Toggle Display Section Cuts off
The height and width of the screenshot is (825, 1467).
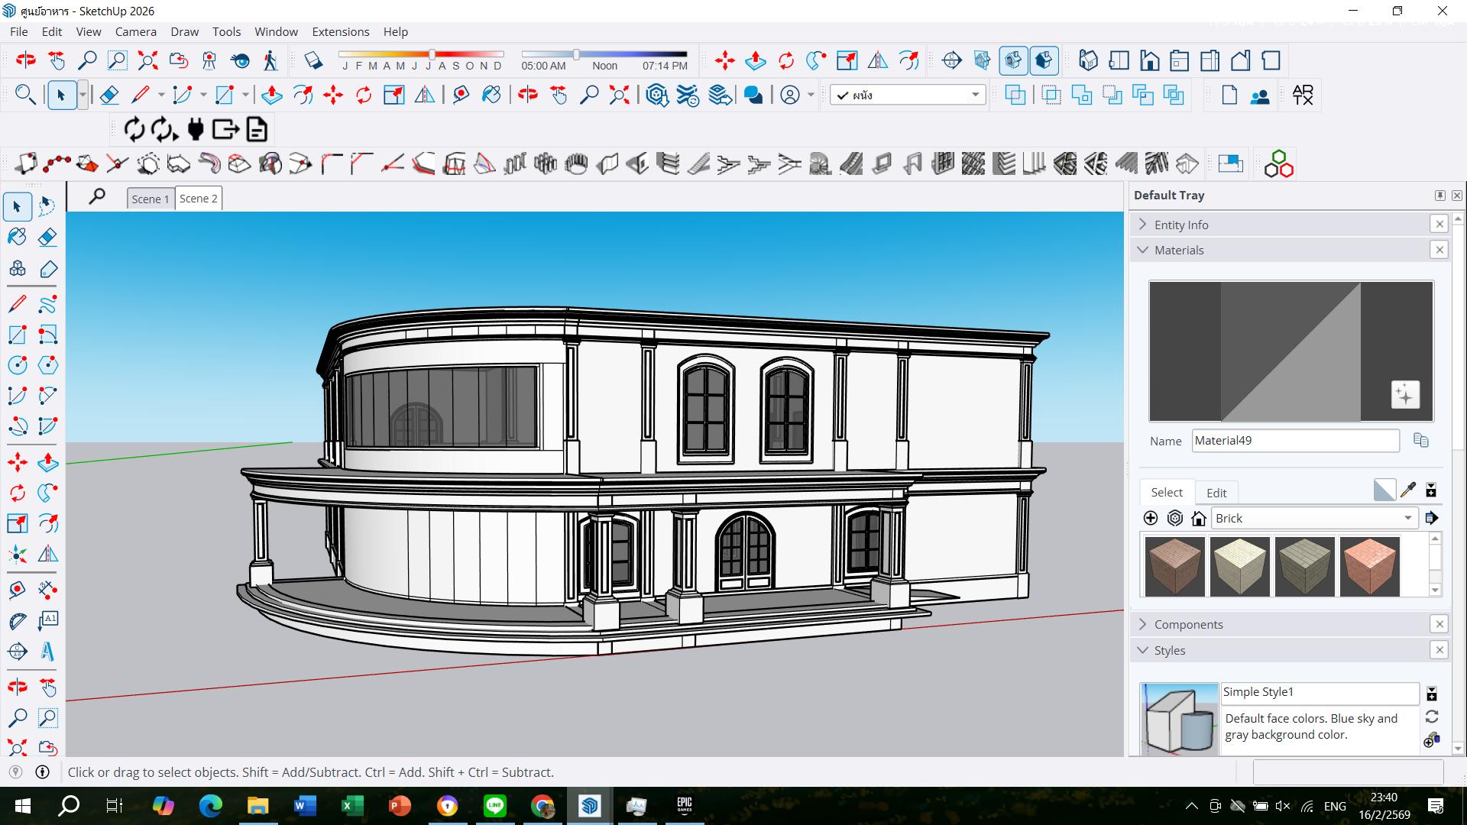click(x=1012, y=60)
